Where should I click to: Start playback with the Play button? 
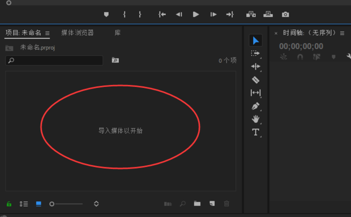click(196, 15)
